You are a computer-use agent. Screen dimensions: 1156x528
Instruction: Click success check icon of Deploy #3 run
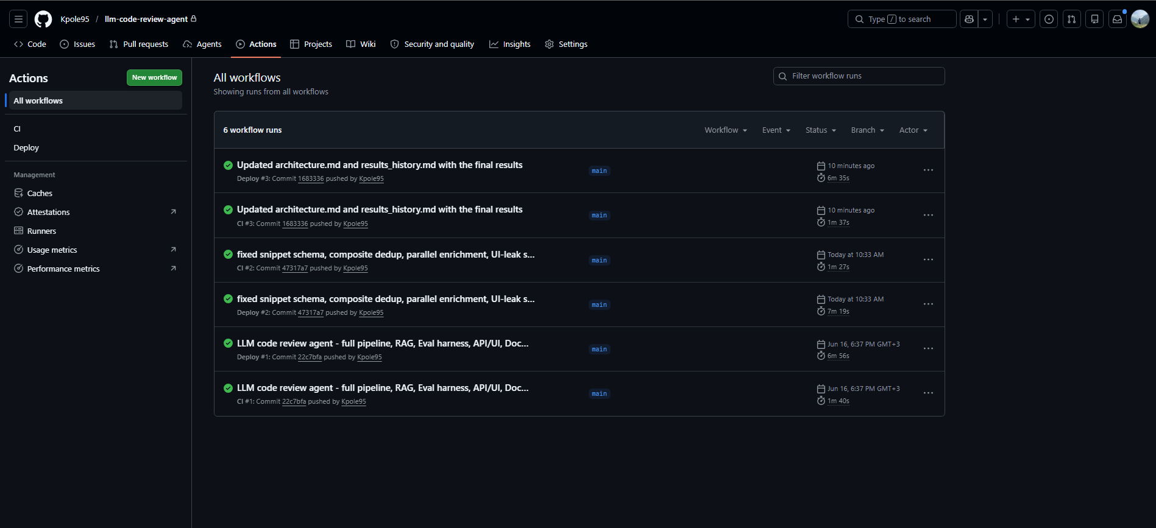(x=228, y=165)
